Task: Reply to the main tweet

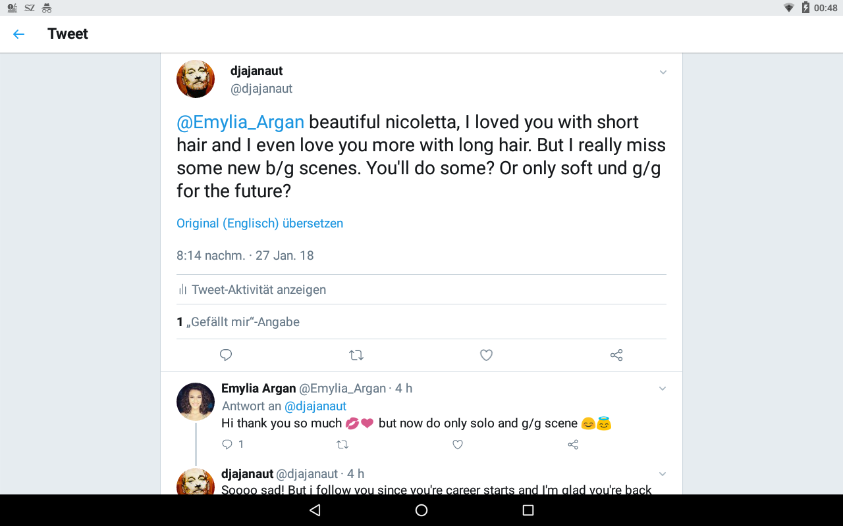Action: click(226, 355)
